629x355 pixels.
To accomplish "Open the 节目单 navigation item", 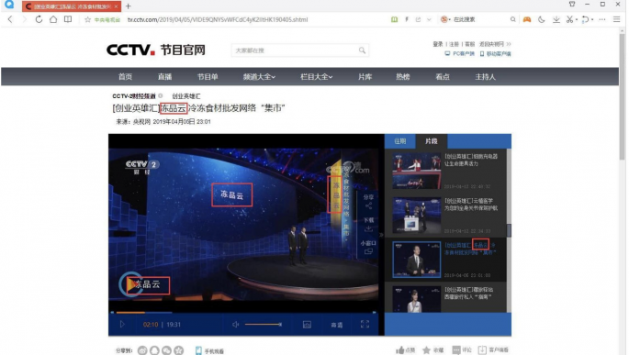I will tap(208, 76).
